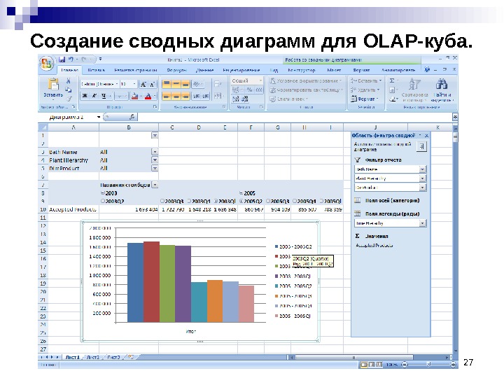The image size is (504, 378).
Task: Expand the 2005Q3 quarter item
Action: pos(268,201)
